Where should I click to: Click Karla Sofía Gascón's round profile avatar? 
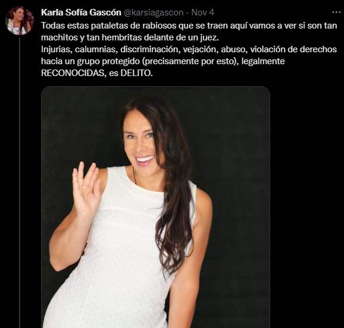click(x=20, y=21)
